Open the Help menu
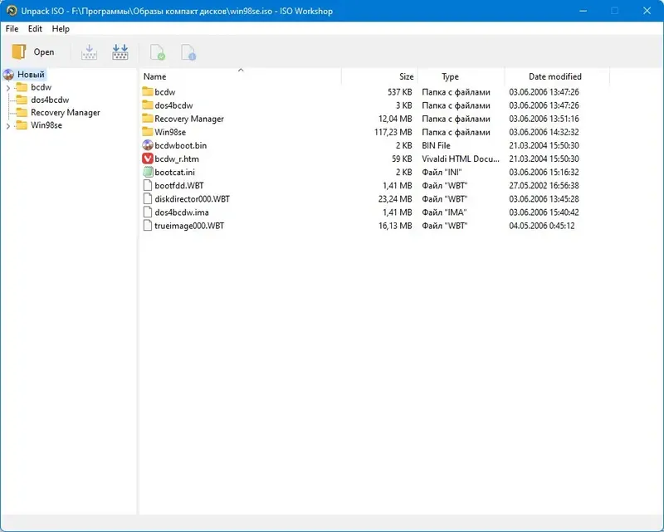 point(61,29)
